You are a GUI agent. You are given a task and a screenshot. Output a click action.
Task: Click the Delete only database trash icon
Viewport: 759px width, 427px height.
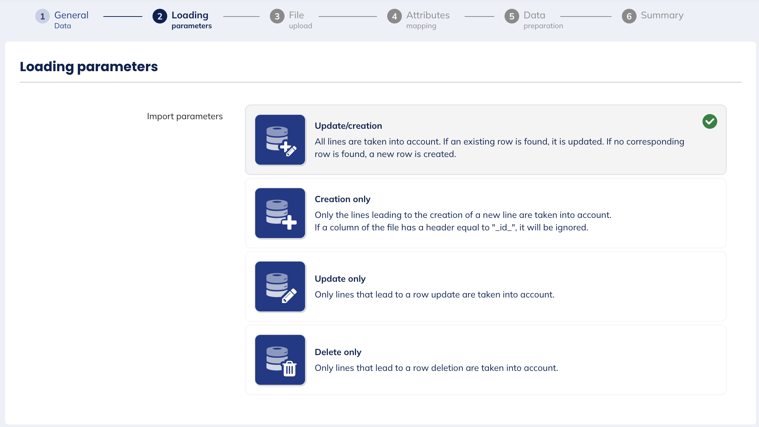280,360
